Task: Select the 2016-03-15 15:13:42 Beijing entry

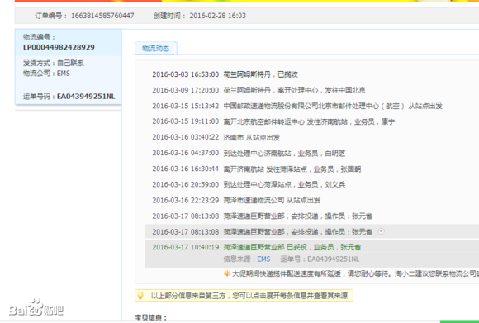Action: coord(297,106)
